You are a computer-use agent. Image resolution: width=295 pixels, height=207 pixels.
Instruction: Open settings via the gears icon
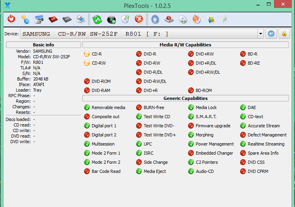25,19
